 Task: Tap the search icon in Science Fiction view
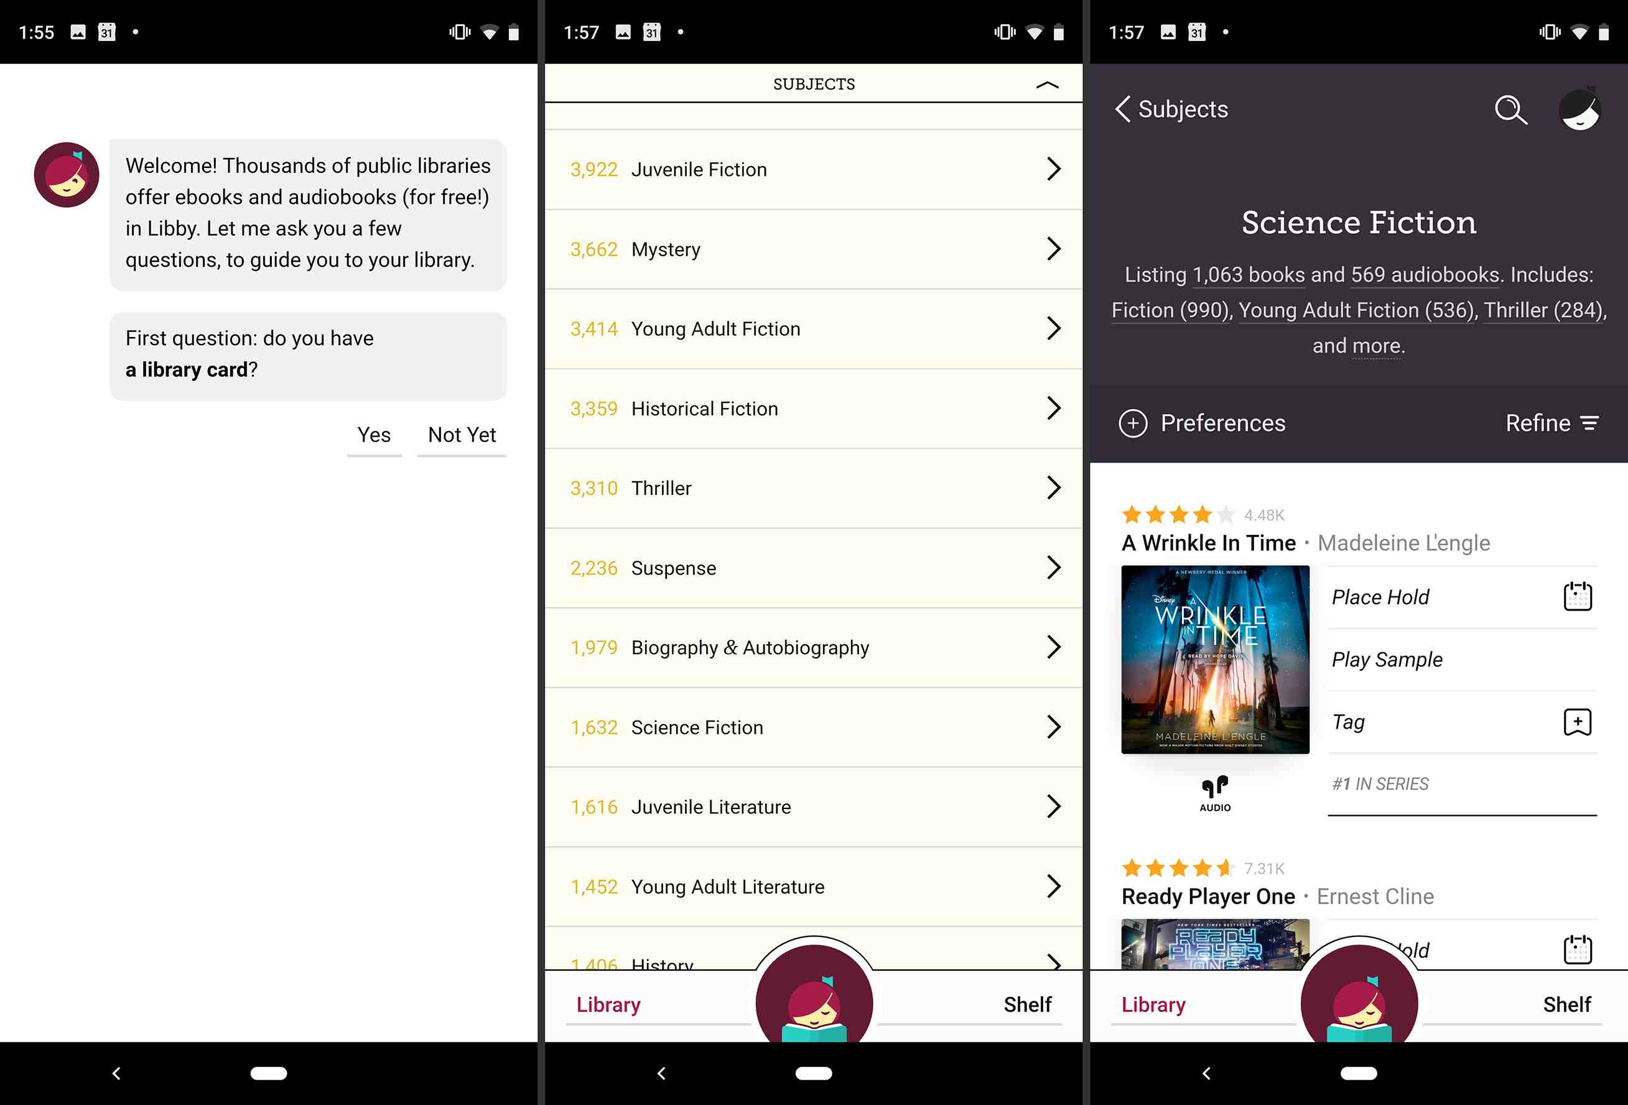1511,109
